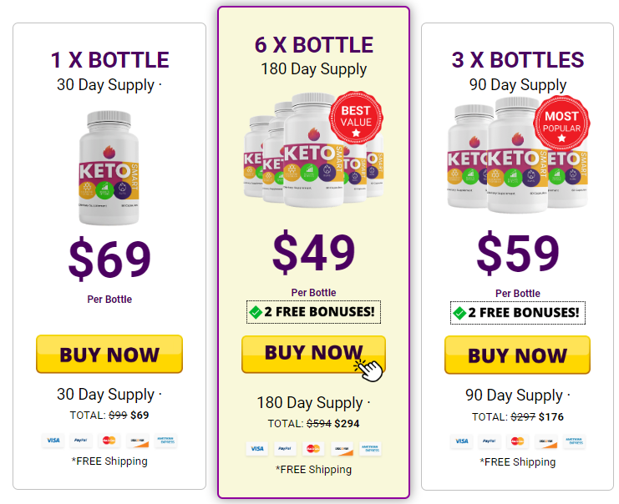Click the 1 X BOTTLE heading

click(109, 60)
